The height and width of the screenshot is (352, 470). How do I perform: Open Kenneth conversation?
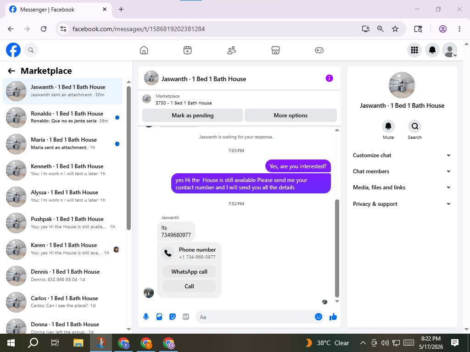(x=62, y=170)
